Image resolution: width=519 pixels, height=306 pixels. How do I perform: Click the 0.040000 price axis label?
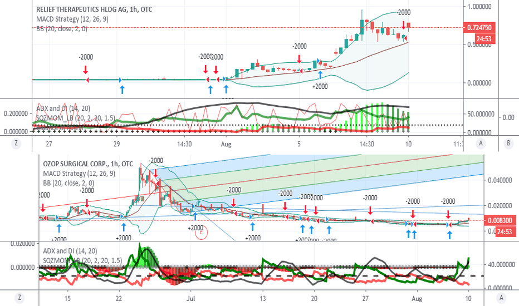pyautogui.click(x=500, y=180)
